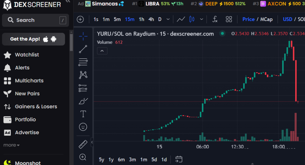Image resolution: width=305 pixels, height=165 pixels.
Task: Open the emoji icons tool
Action: click(83, 127)
